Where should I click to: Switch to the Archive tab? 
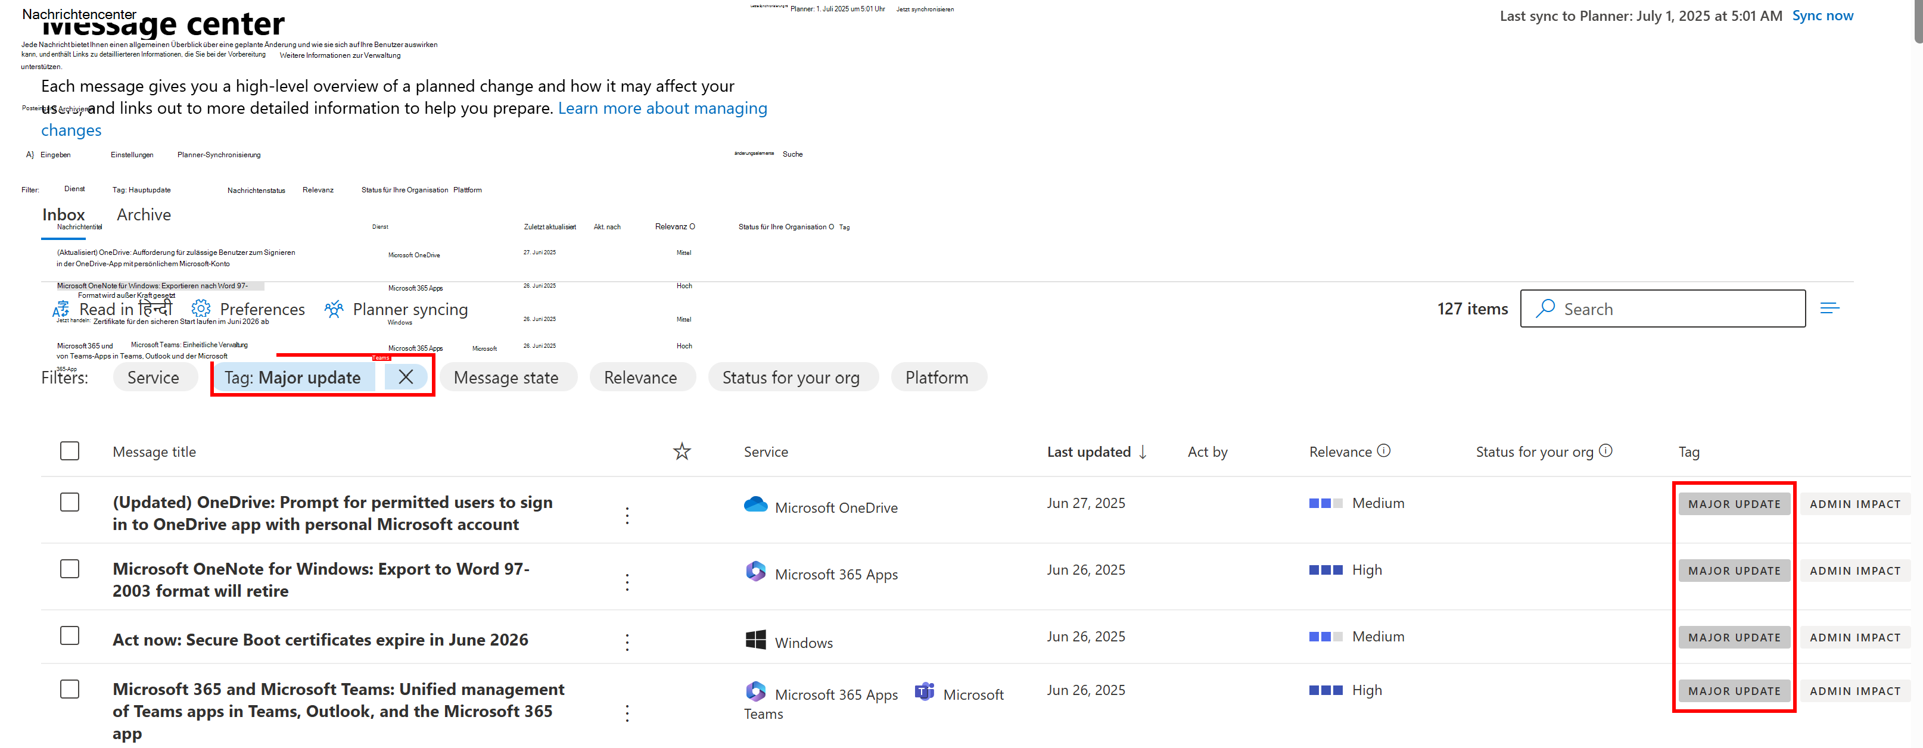(144, 215)
